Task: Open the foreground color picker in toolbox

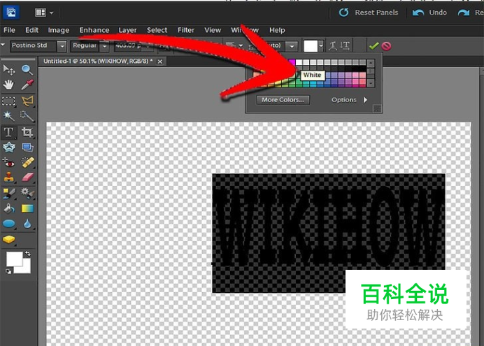Action: [14, 259]
